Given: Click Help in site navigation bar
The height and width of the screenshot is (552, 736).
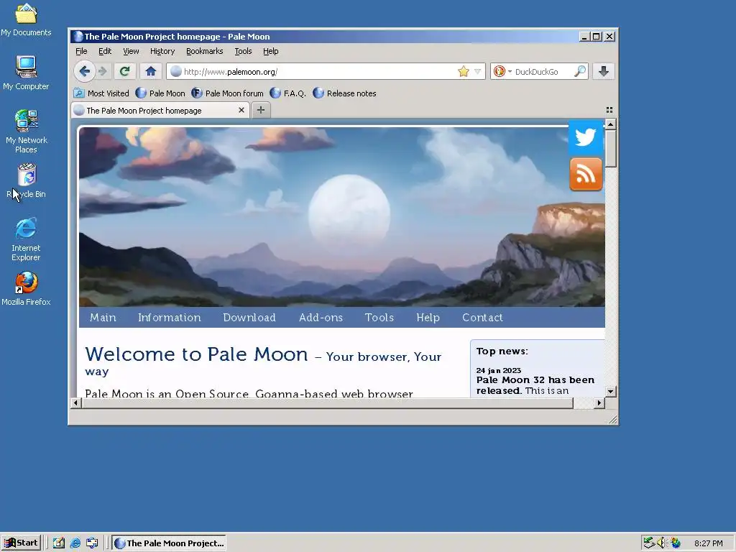Looking at the screenshot, I should click(428, 317).
